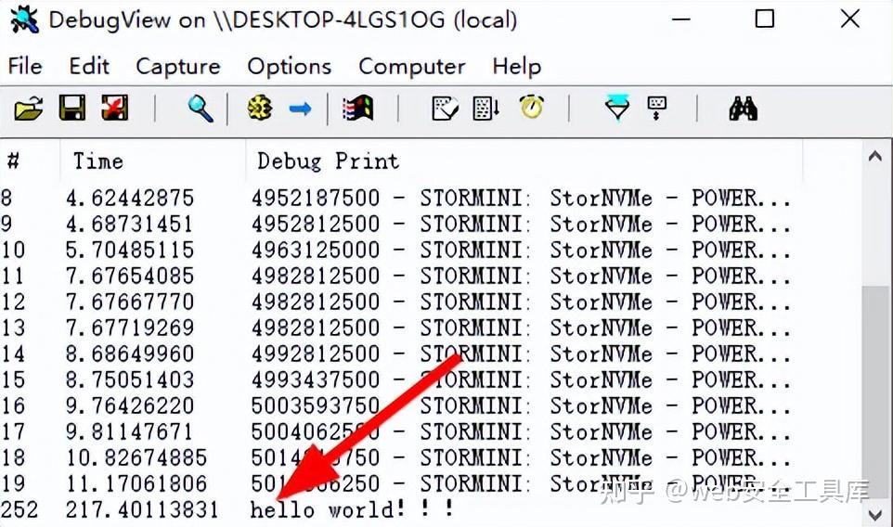Click the Find binoculars icon
The width and height of the screenshot is (893, 527).
[x=744, y=109]
